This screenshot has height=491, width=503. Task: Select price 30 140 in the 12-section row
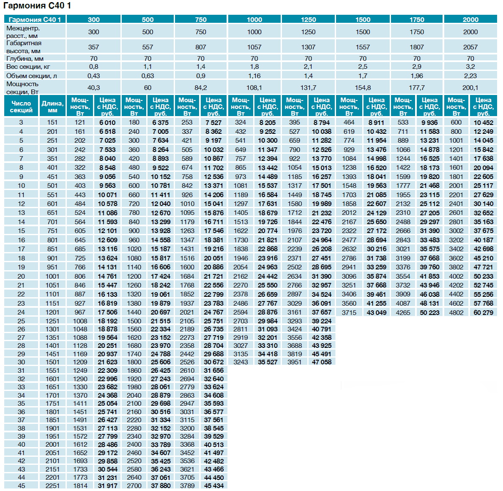coord(483,204)
